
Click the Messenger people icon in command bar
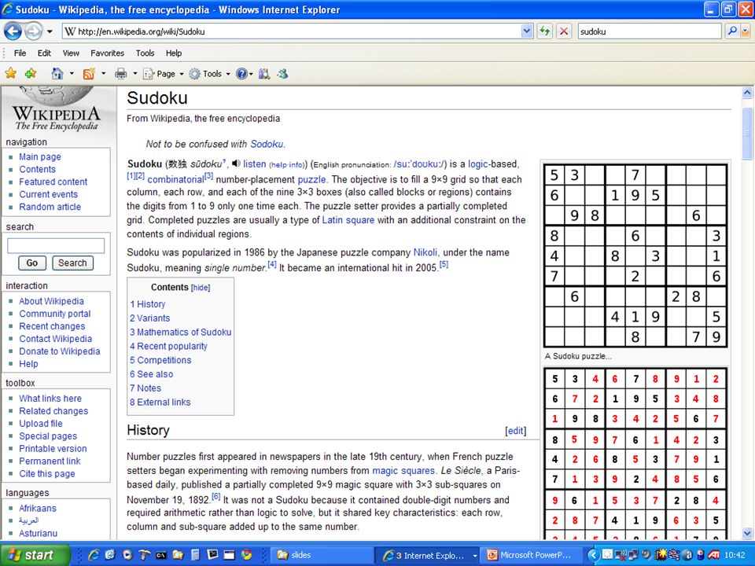click(x=282, y=74)
